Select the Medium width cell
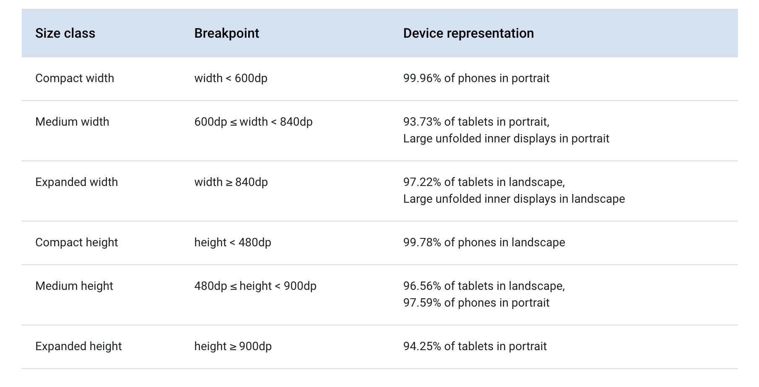Screen dimensions: 759x387 point(72,122)
